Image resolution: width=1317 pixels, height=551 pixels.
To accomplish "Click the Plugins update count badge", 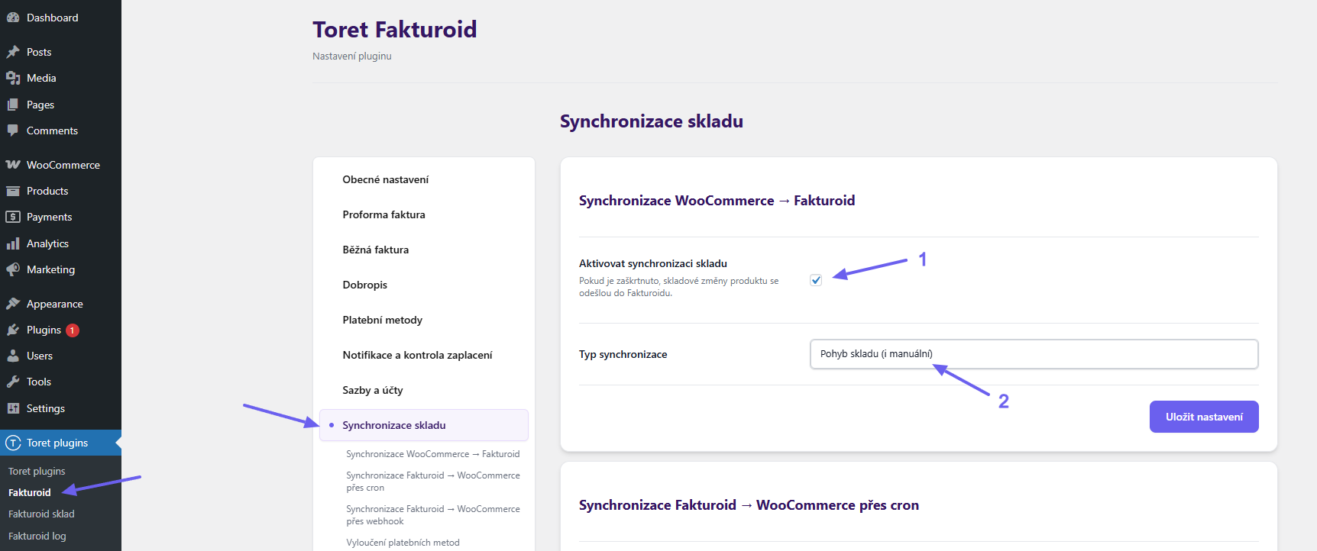I will 73,330.
